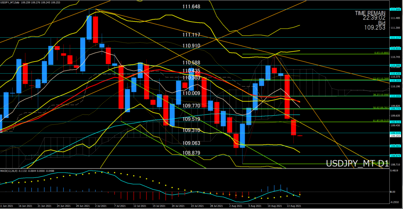
Task: Click the 0.4819 MACD scale value
Action: point(394,171)
